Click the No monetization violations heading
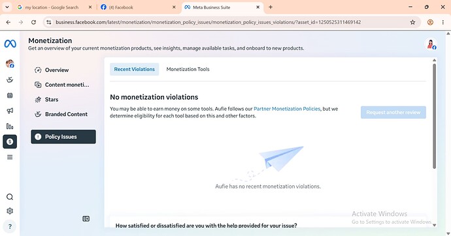Viewport: 451px width, 236px height. click(154, 97)
